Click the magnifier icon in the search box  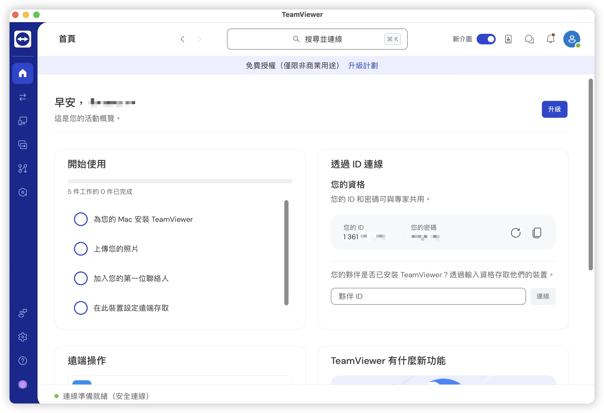(296, 39)
